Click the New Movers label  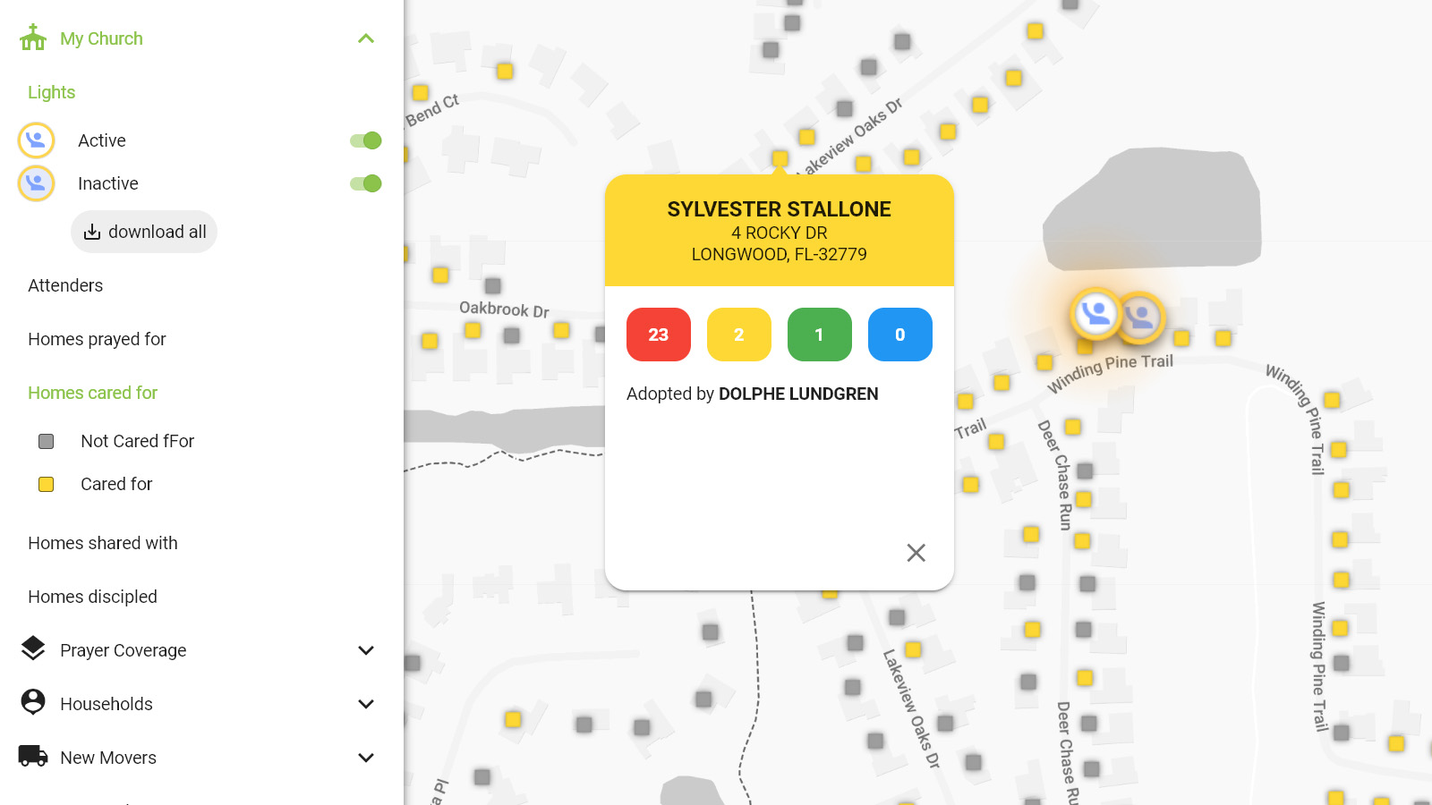108,758
